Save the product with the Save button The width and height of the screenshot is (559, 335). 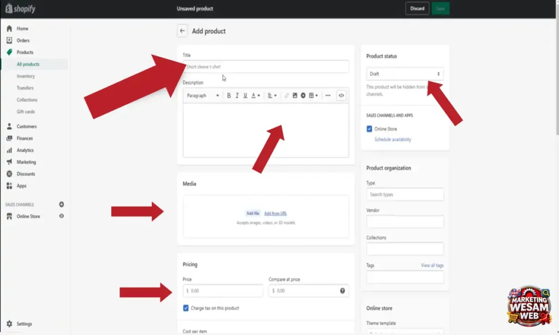pos(441,9)
